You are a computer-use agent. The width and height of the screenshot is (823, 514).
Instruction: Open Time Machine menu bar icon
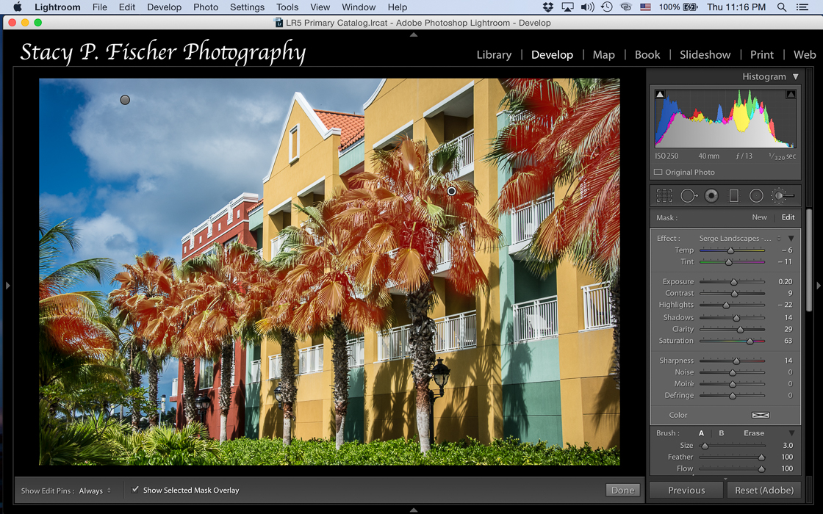(606, 7)
